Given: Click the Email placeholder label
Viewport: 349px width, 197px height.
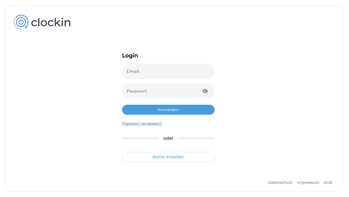Looking at the screenshot, I should 133,71.
